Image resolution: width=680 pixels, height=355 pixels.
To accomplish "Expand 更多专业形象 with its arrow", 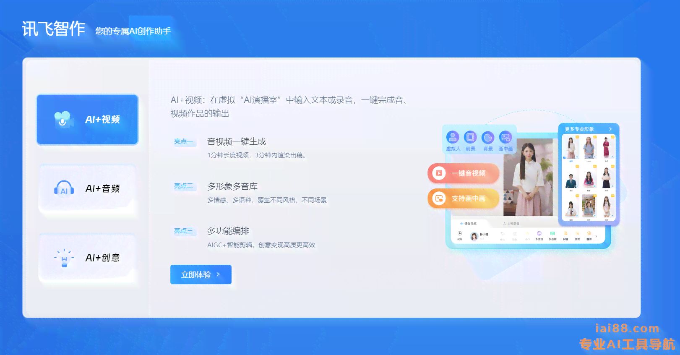I will (x=610, y=129).
